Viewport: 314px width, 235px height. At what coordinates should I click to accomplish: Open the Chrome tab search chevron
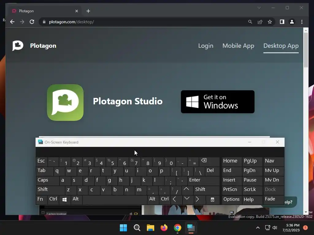pos(259,8)
